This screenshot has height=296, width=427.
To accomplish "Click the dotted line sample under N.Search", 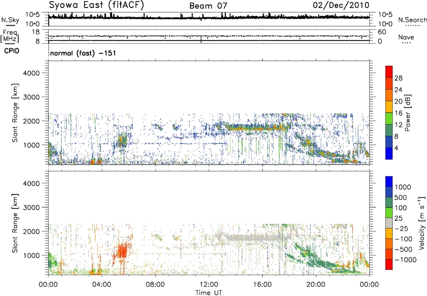I will (x=413, y=26).
